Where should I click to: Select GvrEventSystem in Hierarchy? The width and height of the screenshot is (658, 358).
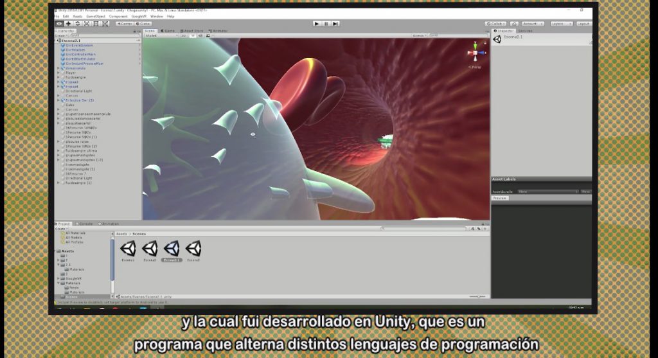79,46
